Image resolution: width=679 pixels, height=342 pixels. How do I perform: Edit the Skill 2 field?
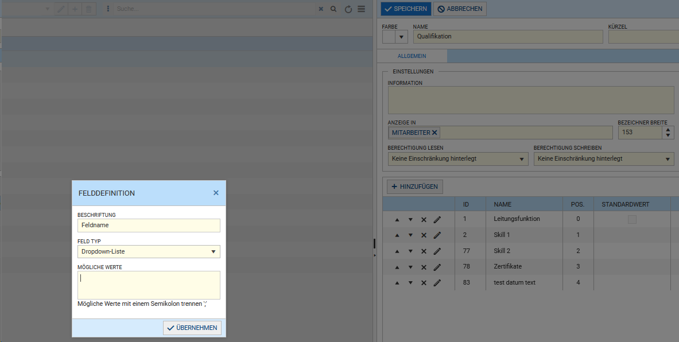(437, 251)
